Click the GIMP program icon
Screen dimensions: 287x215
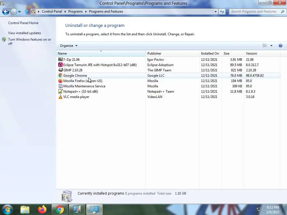click(60, 70)
